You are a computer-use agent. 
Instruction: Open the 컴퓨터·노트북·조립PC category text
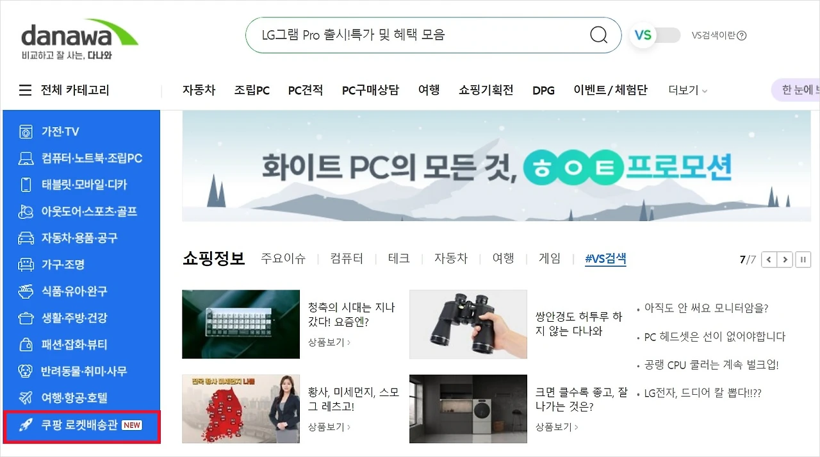coord(92,158)
